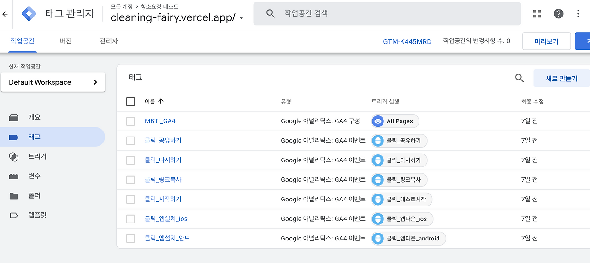Open the 클릭_앱설치_안드 tag link
The height and width of the screenshot is (263, 590).
[167, 239]
